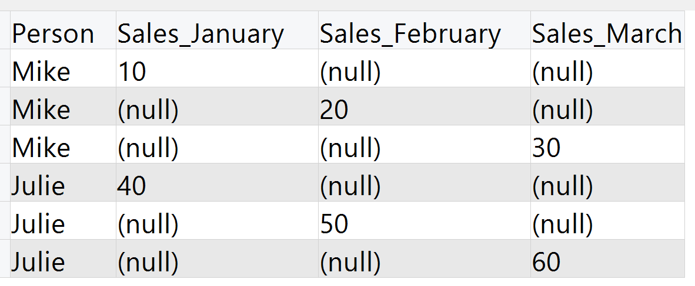Select row header of last Julie row
Viewport: 695px width, 286px height.
click(5, 258)
